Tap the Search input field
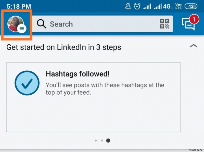The height and width of the screenshot is (152, 204). 89,24
